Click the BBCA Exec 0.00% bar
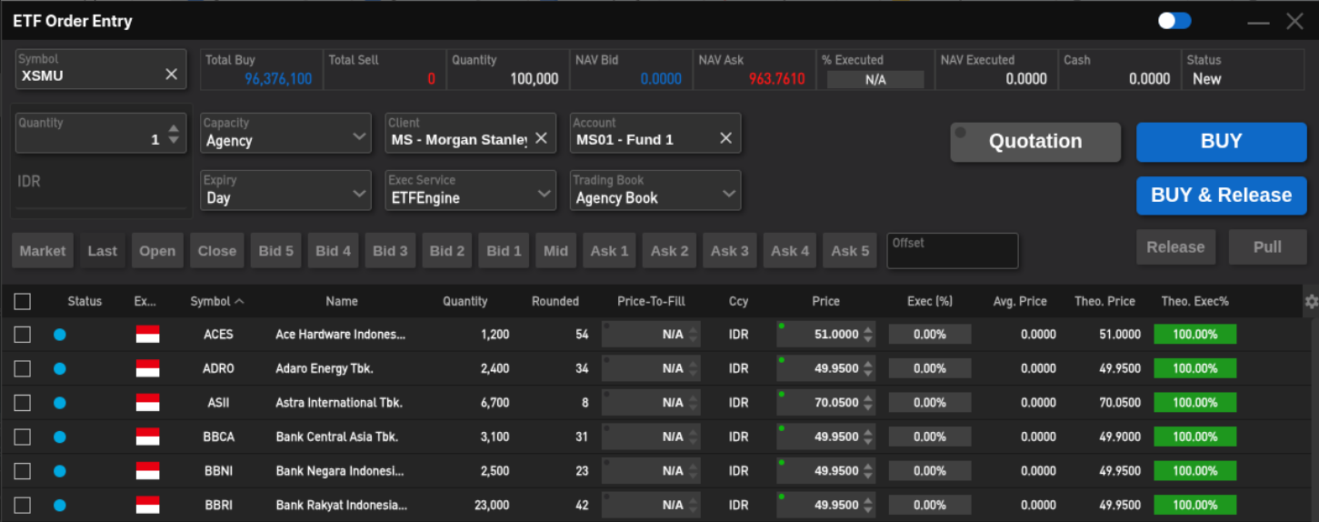 (x=930, y=437)
